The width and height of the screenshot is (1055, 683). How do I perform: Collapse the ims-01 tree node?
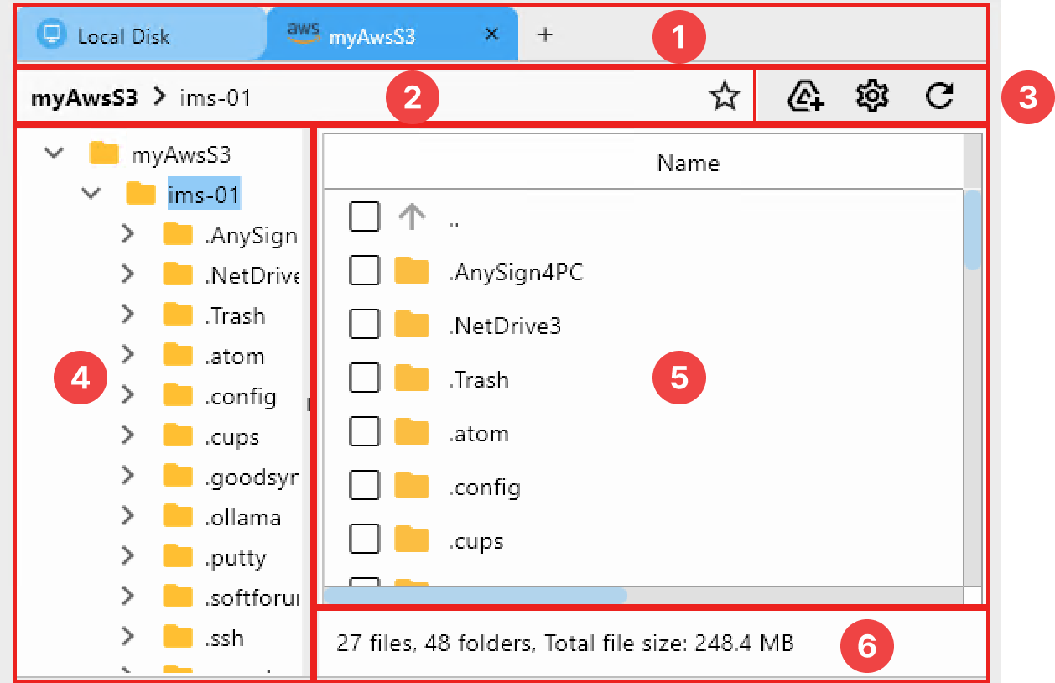point(91,193)
